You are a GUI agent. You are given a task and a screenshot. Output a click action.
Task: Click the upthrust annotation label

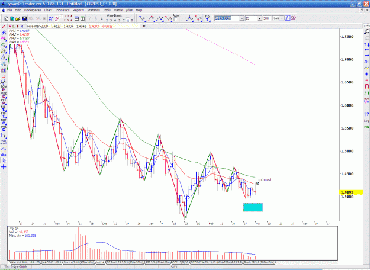[264, 179]
